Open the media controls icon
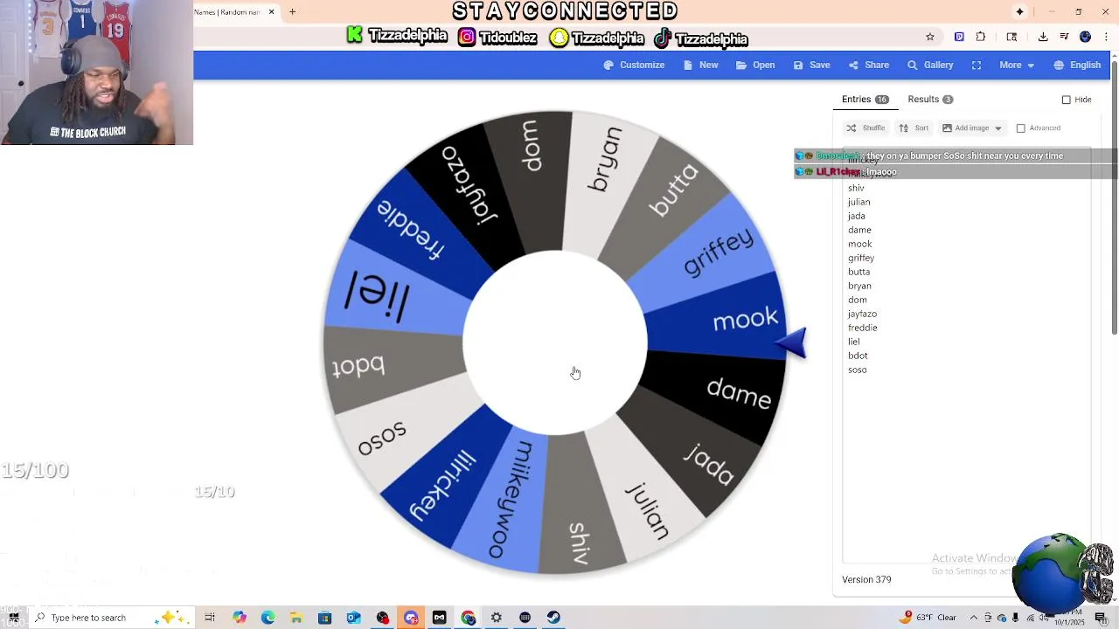Viewport: 1119px width, 629px height. point(1064,37)
